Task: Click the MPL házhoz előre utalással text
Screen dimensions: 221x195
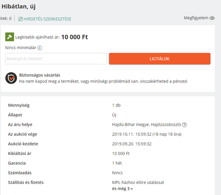Action: 138,182
